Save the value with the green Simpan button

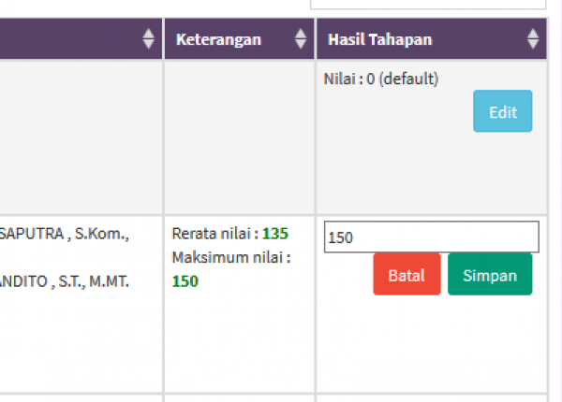(x=490, y=274)
